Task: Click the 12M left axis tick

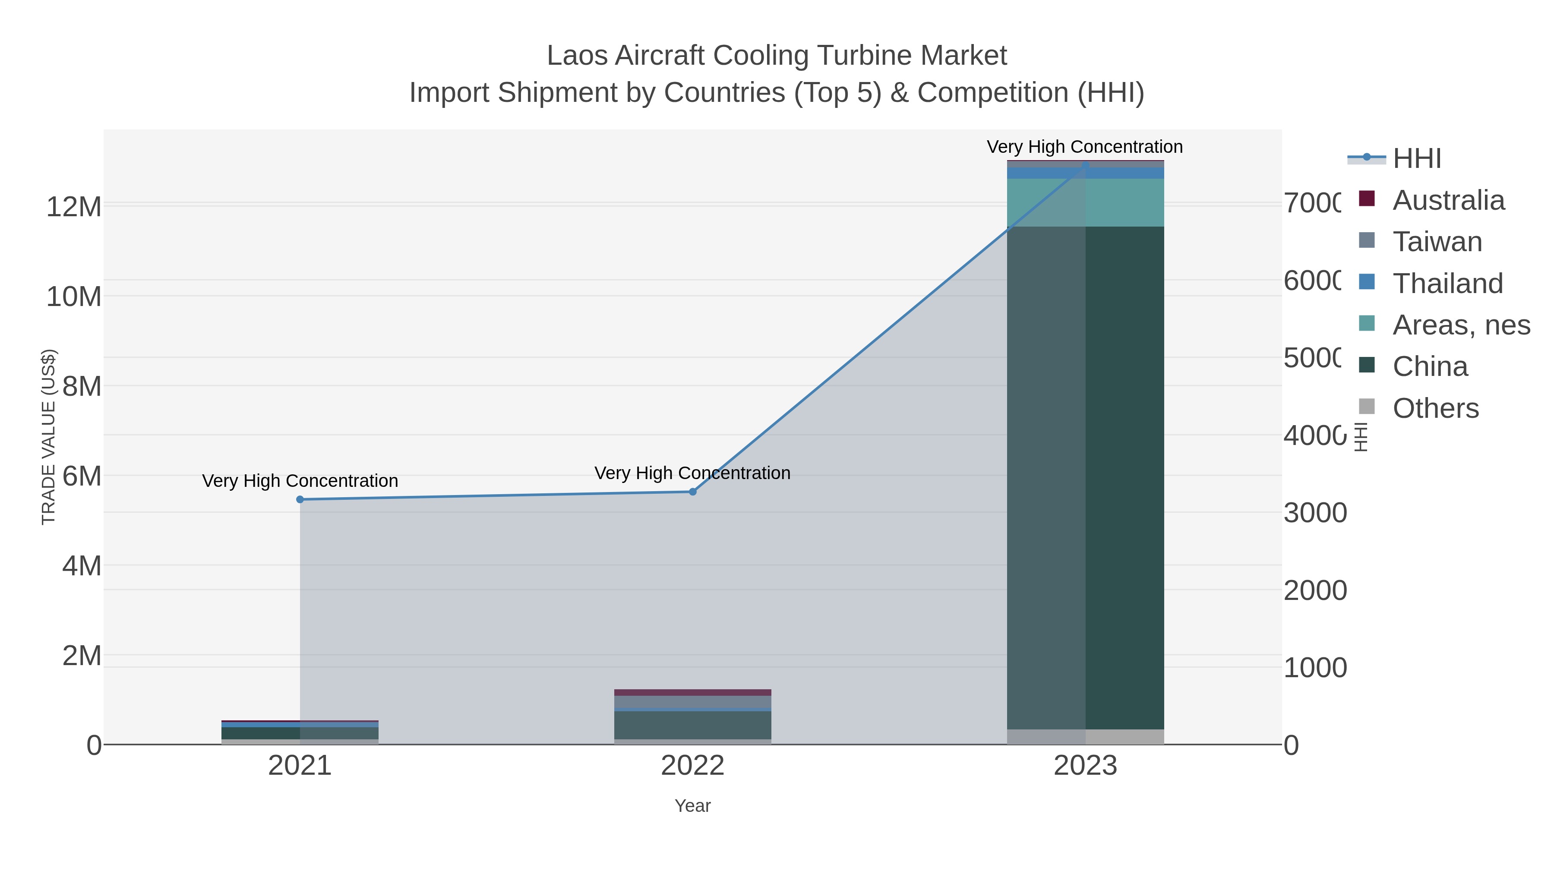Action: (73, 207)
